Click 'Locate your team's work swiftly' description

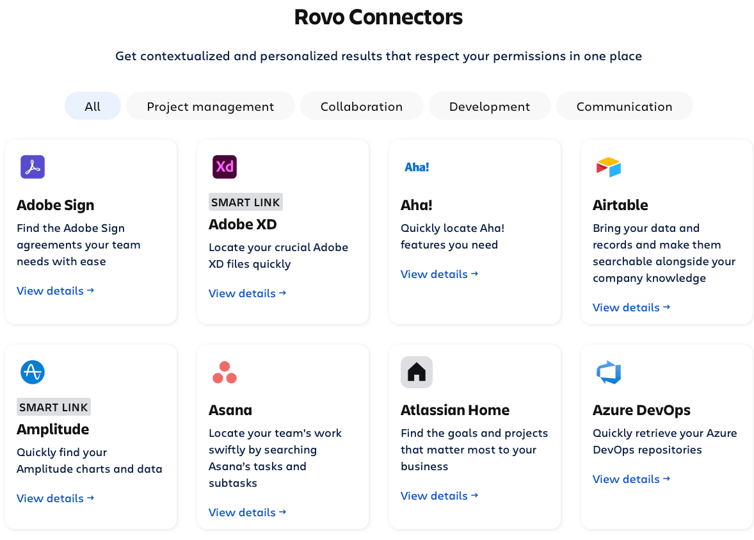[x=275, y=458]
